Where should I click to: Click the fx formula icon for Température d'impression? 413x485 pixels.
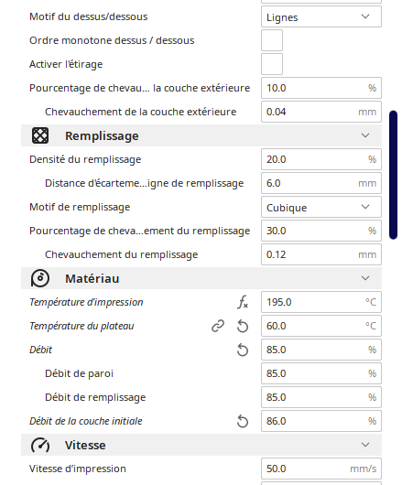click(x=243, y=302)
